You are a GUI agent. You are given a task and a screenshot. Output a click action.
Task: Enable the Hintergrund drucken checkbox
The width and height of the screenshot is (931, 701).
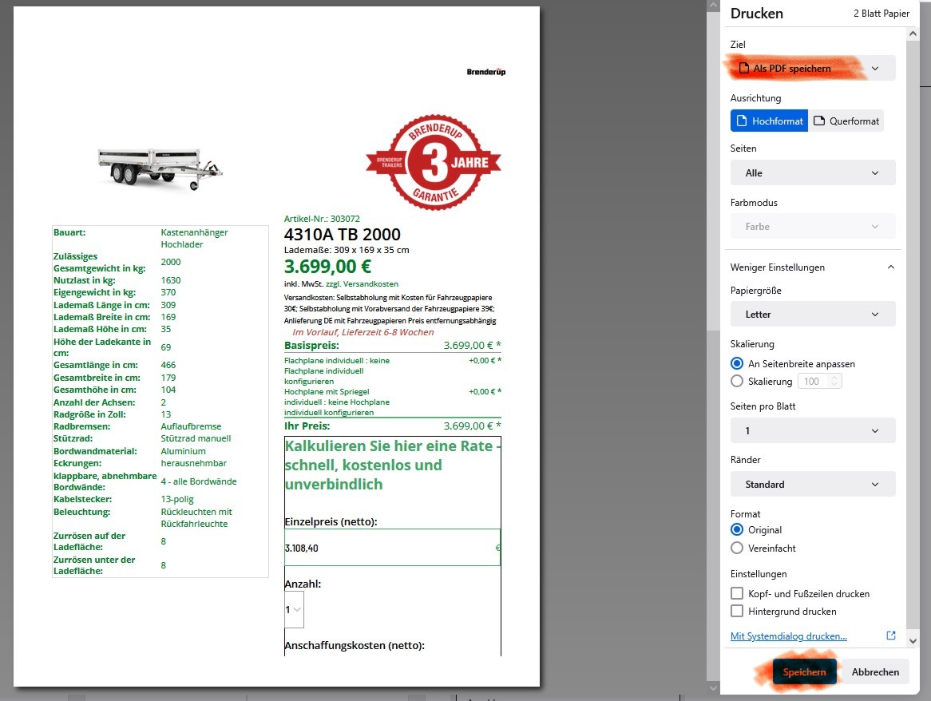735,611
